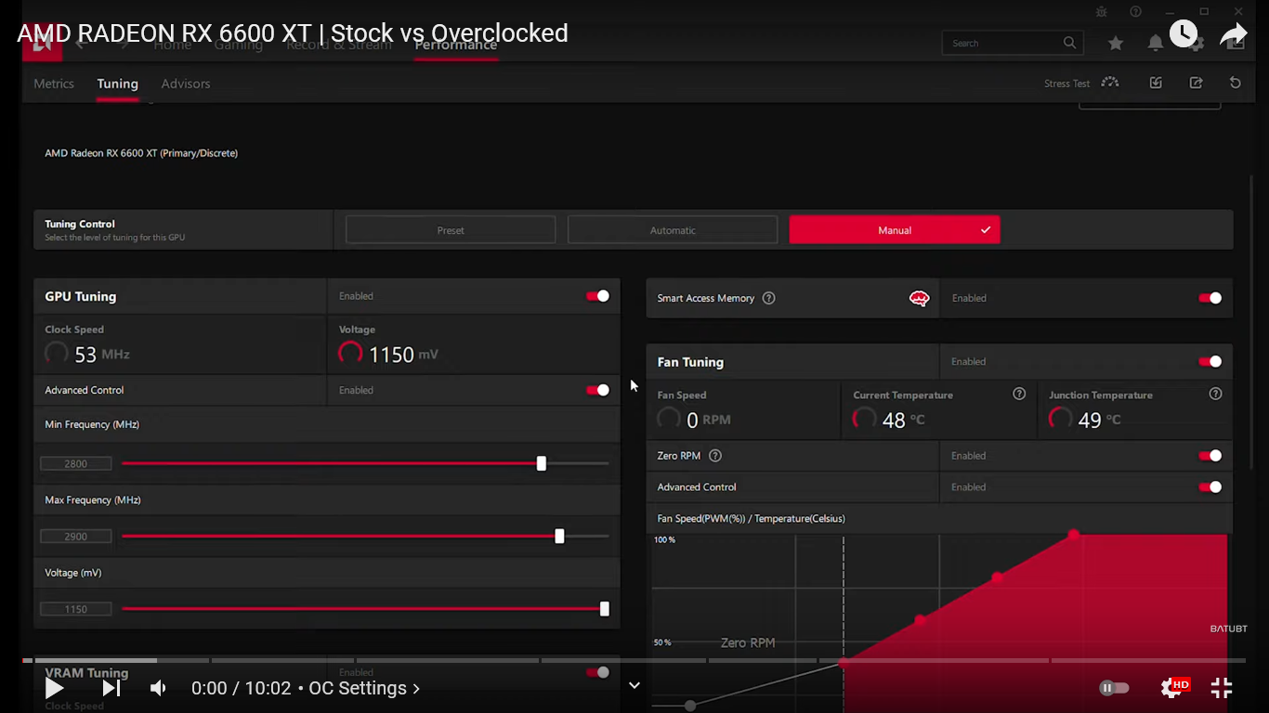The height and width of the screenshot is (713, 1269).
Task: Choose the Preset tuning control
Action: pos(451,230)
